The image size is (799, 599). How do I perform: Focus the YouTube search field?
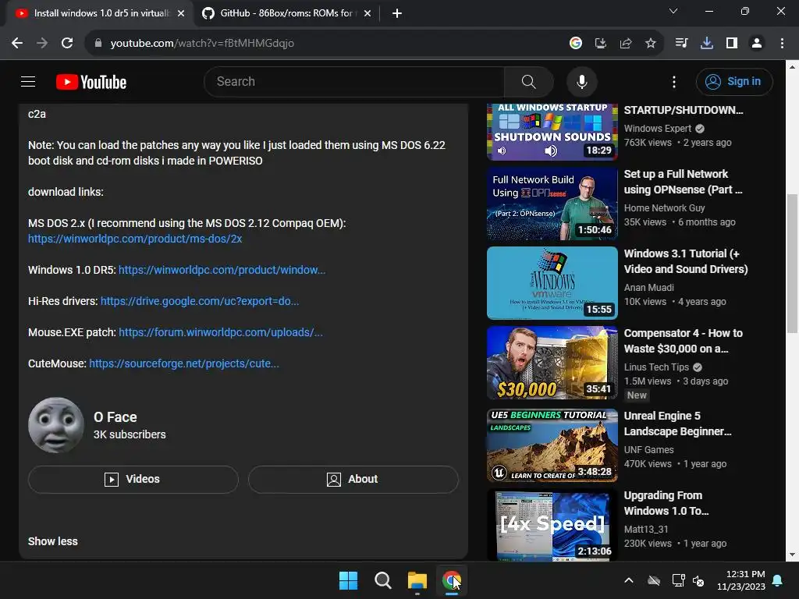pyautogui.click(x=354, y=81)
